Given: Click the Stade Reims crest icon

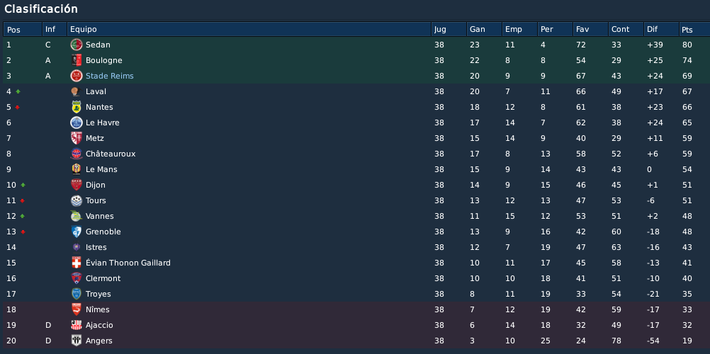Looking at the screenshot, I should (76, 76).
